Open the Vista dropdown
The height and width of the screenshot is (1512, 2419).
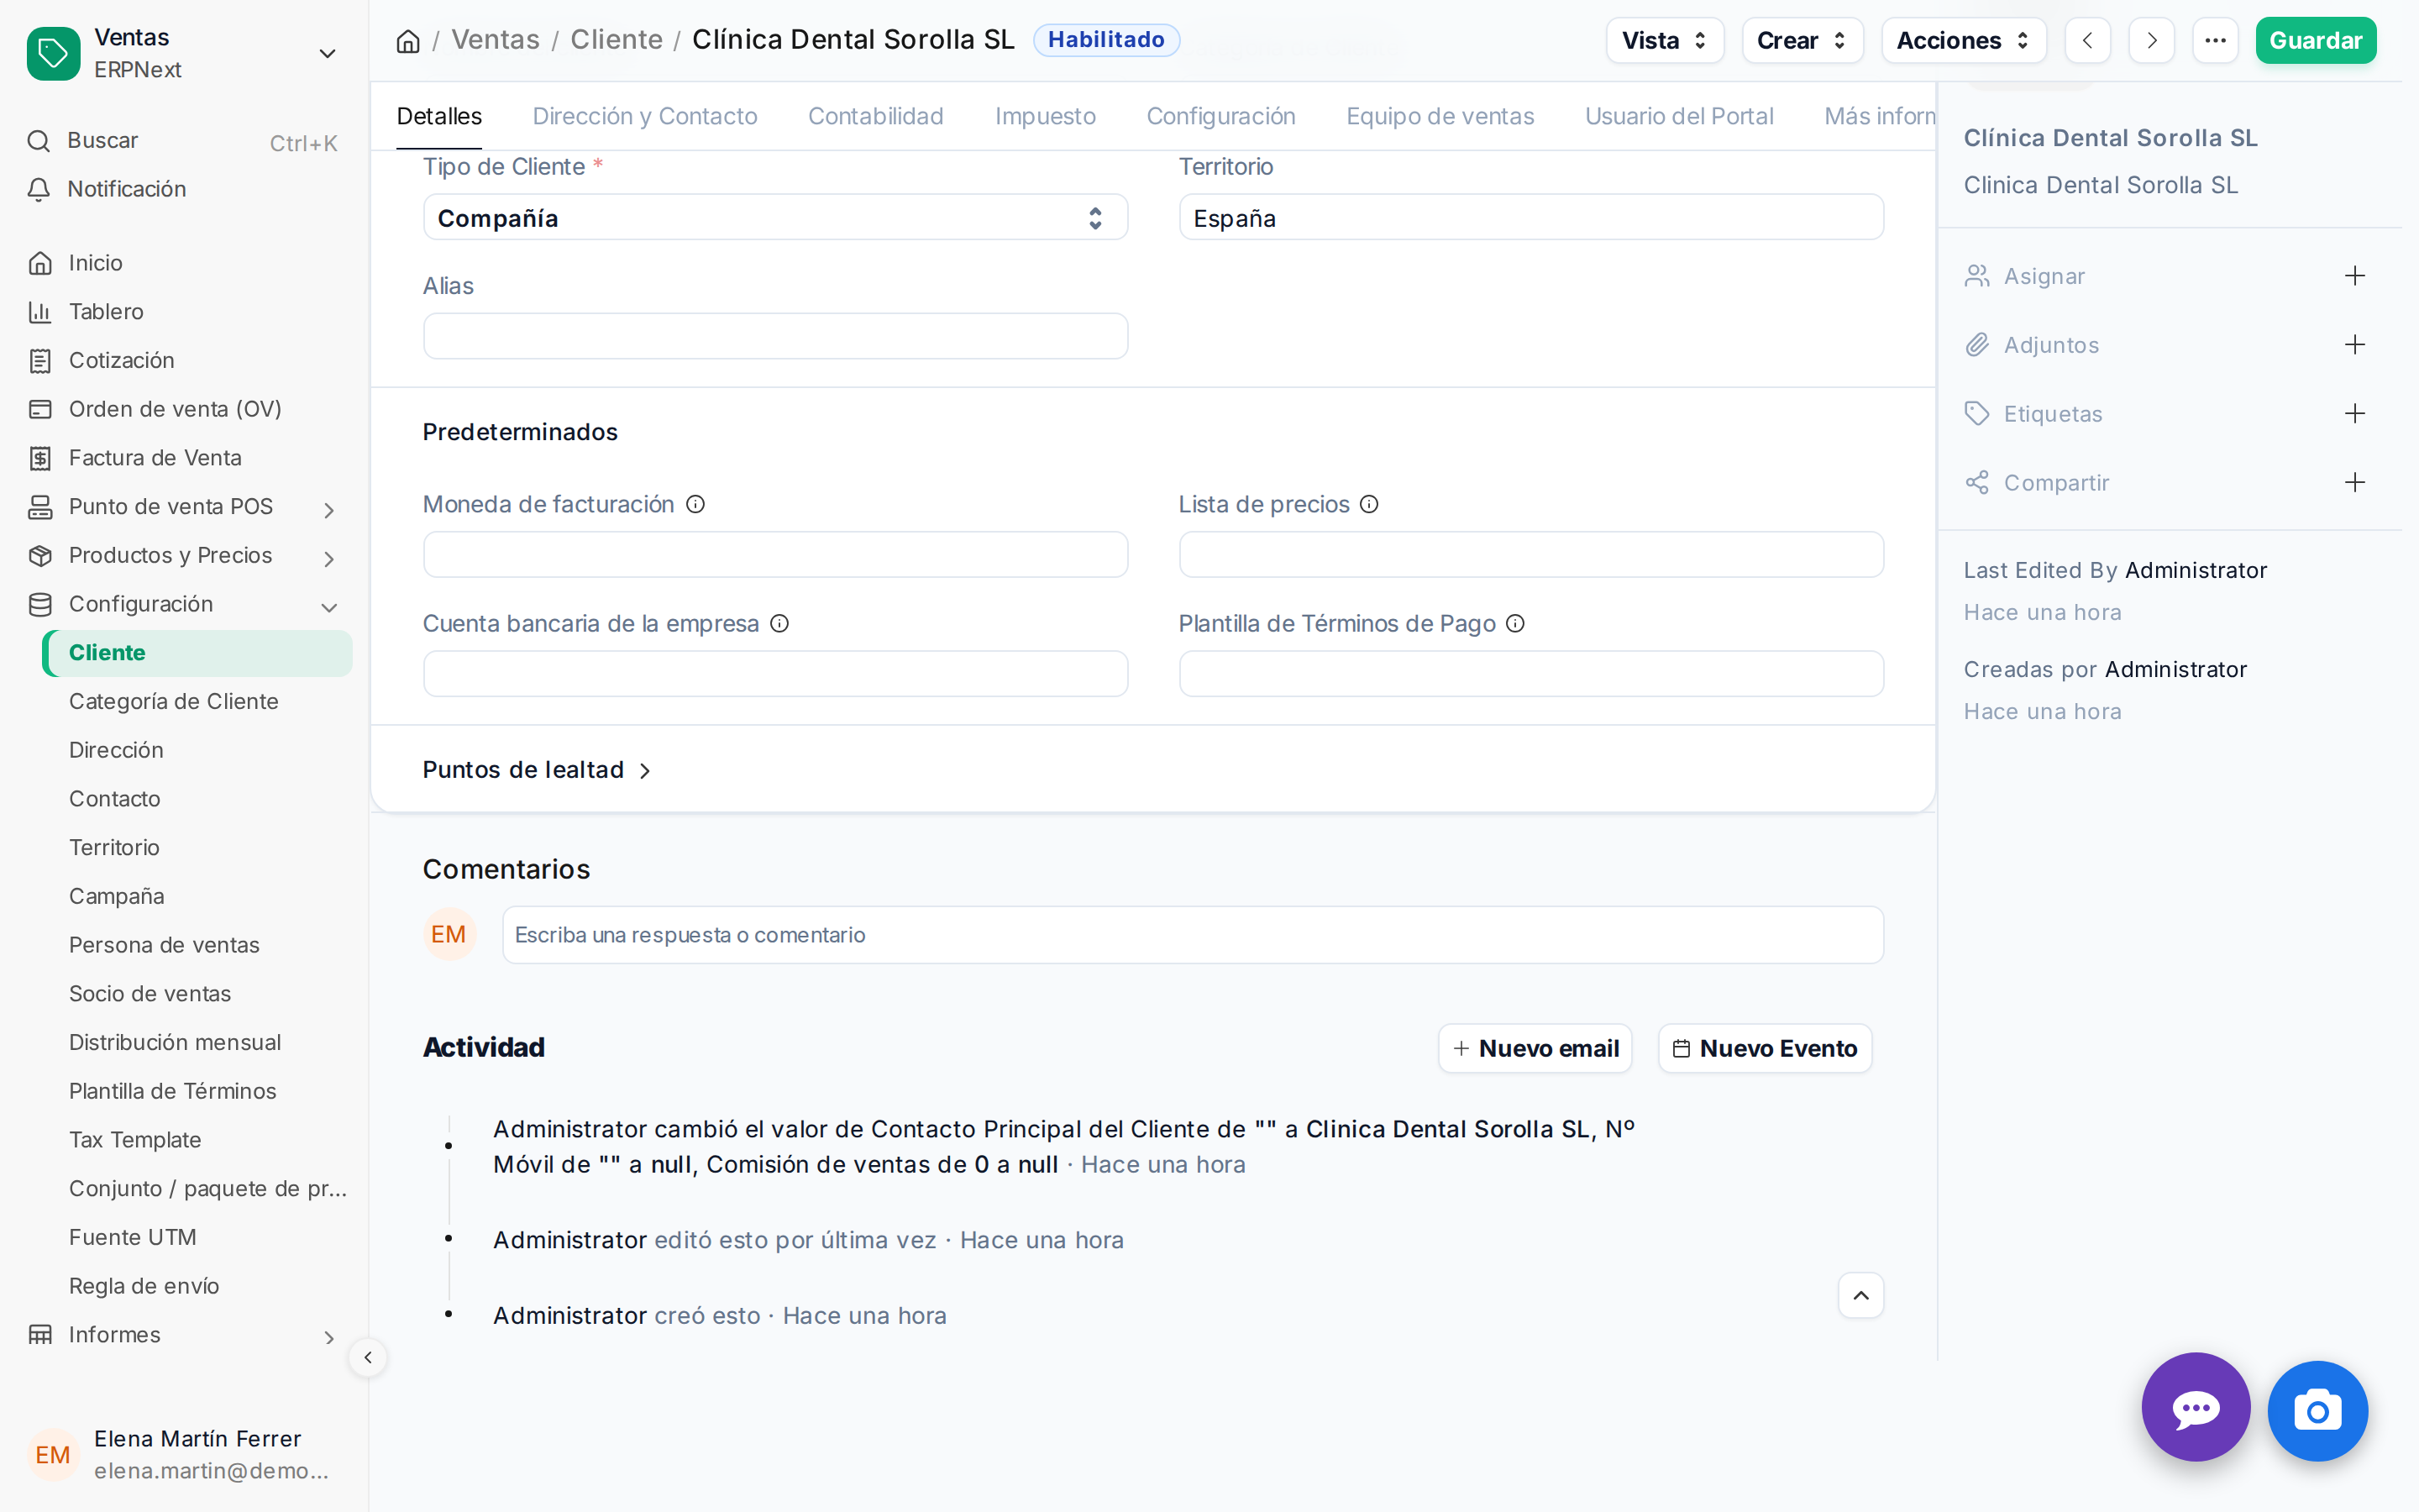point(1664,41)
